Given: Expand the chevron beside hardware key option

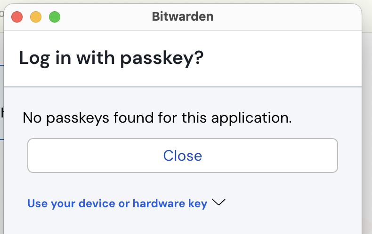Looking at the screenshot, I should point(218,203).
